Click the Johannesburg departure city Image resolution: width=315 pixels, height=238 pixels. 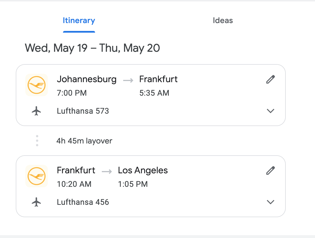click(x=87, y=79)
